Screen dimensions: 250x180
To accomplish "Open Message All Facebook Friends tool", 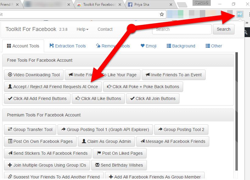I will 173,141.
